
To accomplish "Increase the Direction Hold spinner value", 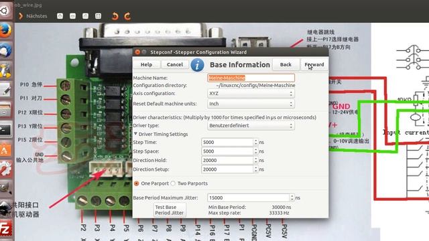I will 256,159.
